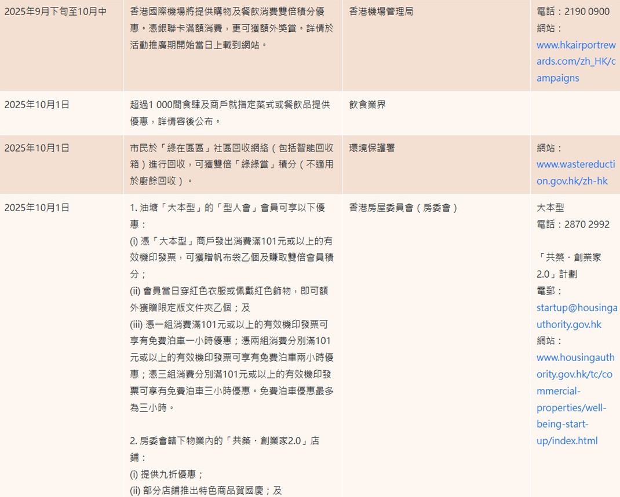Open the hkairportrewards.com campaigns link
The width and height of the screenshot is (620, 497).
coord(575,61)
